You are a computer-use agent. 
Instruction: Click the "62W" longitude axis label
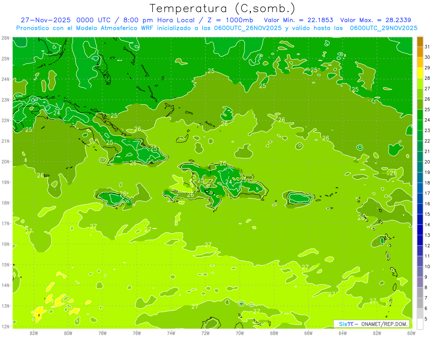377,333
